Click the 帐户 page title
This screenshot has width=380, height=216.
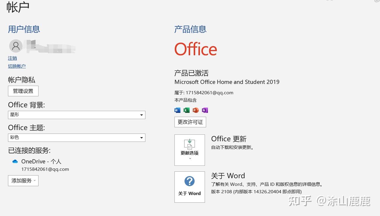[x=18, y=7]
